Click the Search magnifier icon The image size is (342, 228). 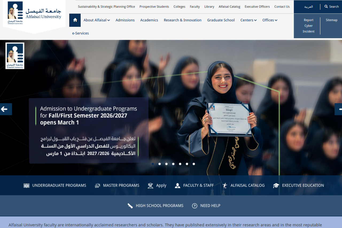tap(326, 6)
